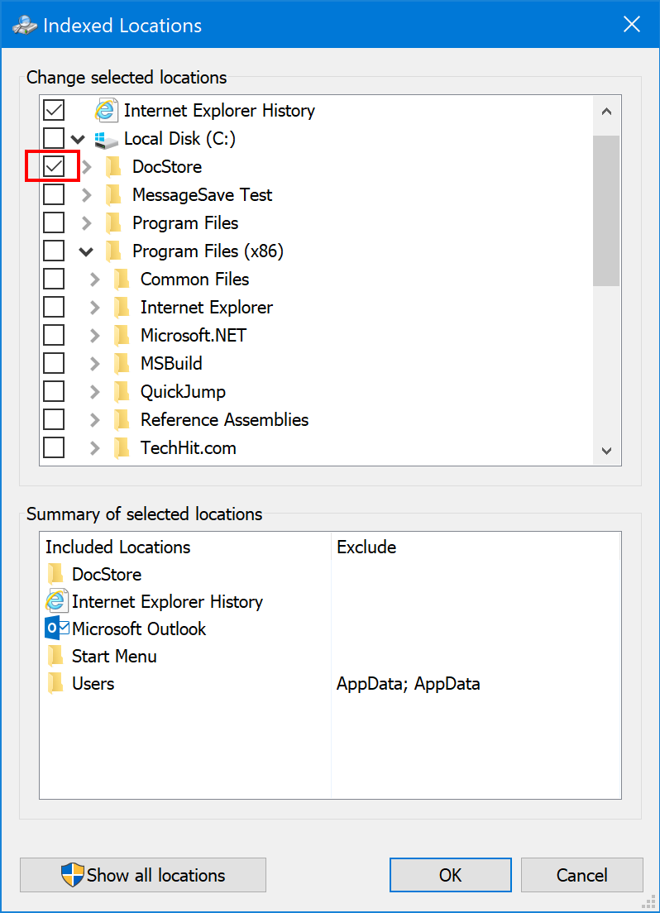
Task: Check the Internet Explorer folder checkbox
Action: [54, 307]
